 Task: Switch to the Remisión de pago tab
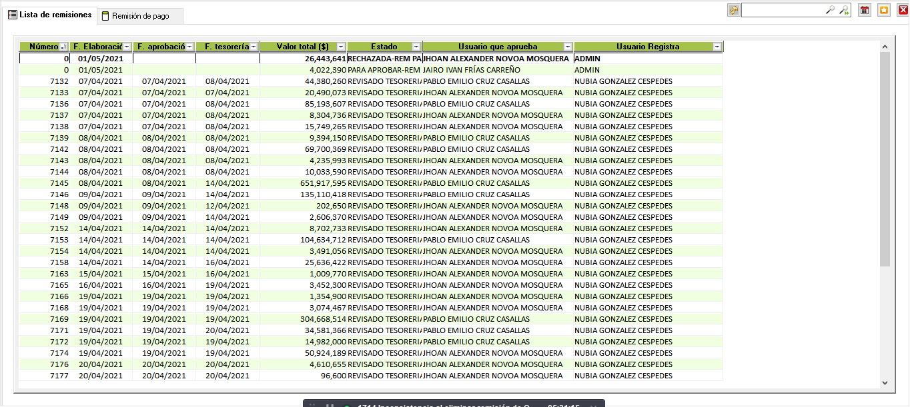tap(140, 16)
